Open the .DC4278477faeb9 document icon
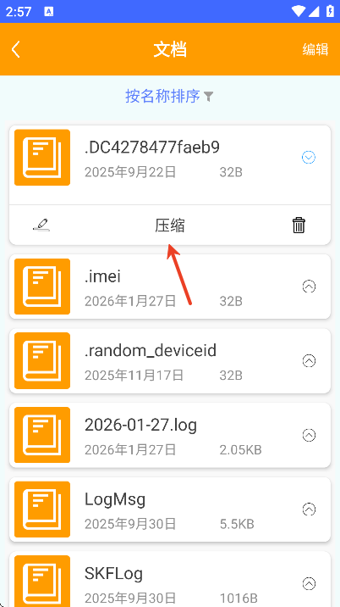This screenshot has height=607, width=340. point(42,158)
